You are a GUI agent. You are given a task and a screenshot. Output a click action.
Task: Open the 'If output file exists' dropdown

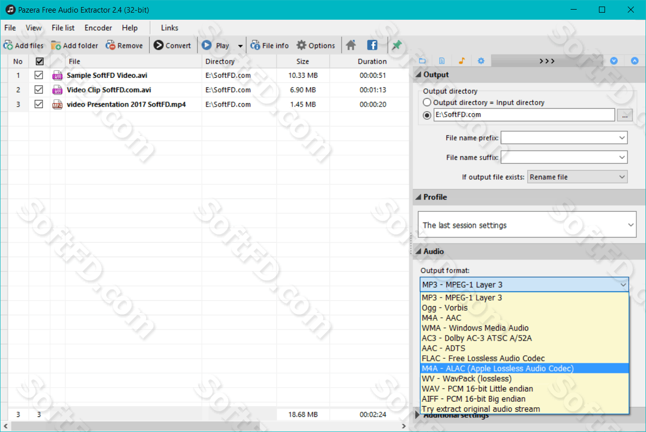point(577,177)
